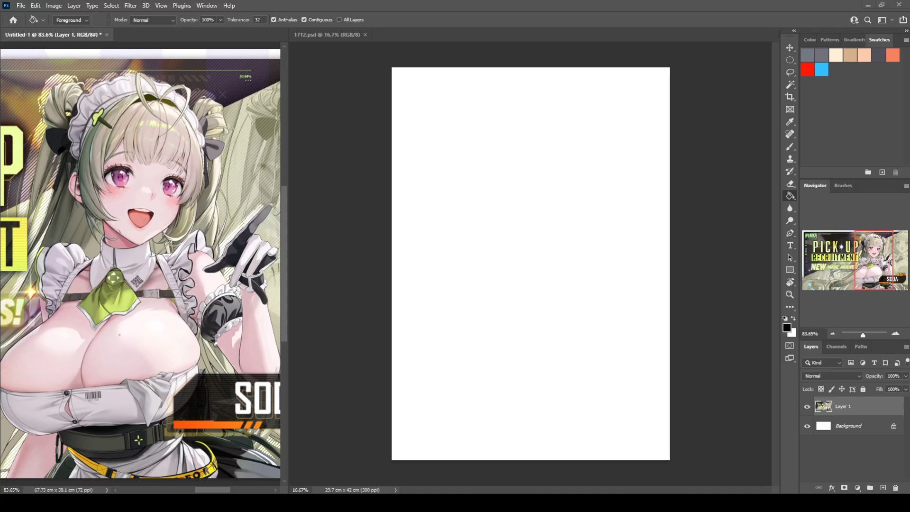Select the Elliptical Marquee tool
Screen dimensions: 910x512
pos(790,60)
